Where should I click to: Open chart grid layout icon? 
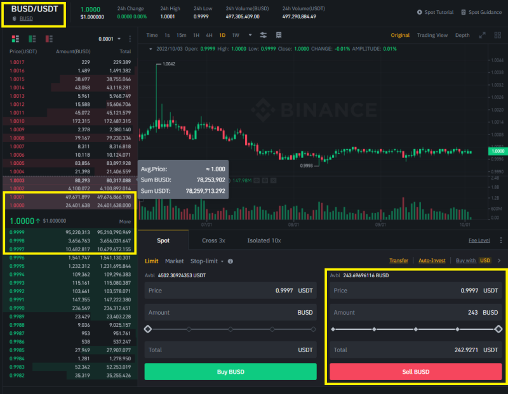[x=279, y=35]
